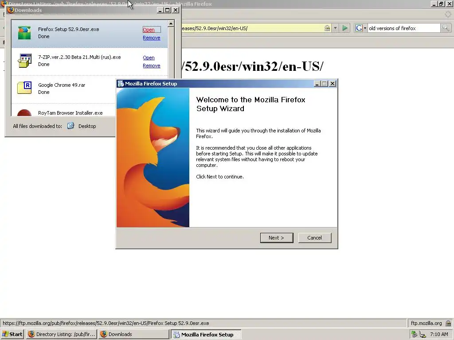Remove Firefox Setup 52.9.0esr.exe from downloads
Screen dimensions: 454x340
152,38
